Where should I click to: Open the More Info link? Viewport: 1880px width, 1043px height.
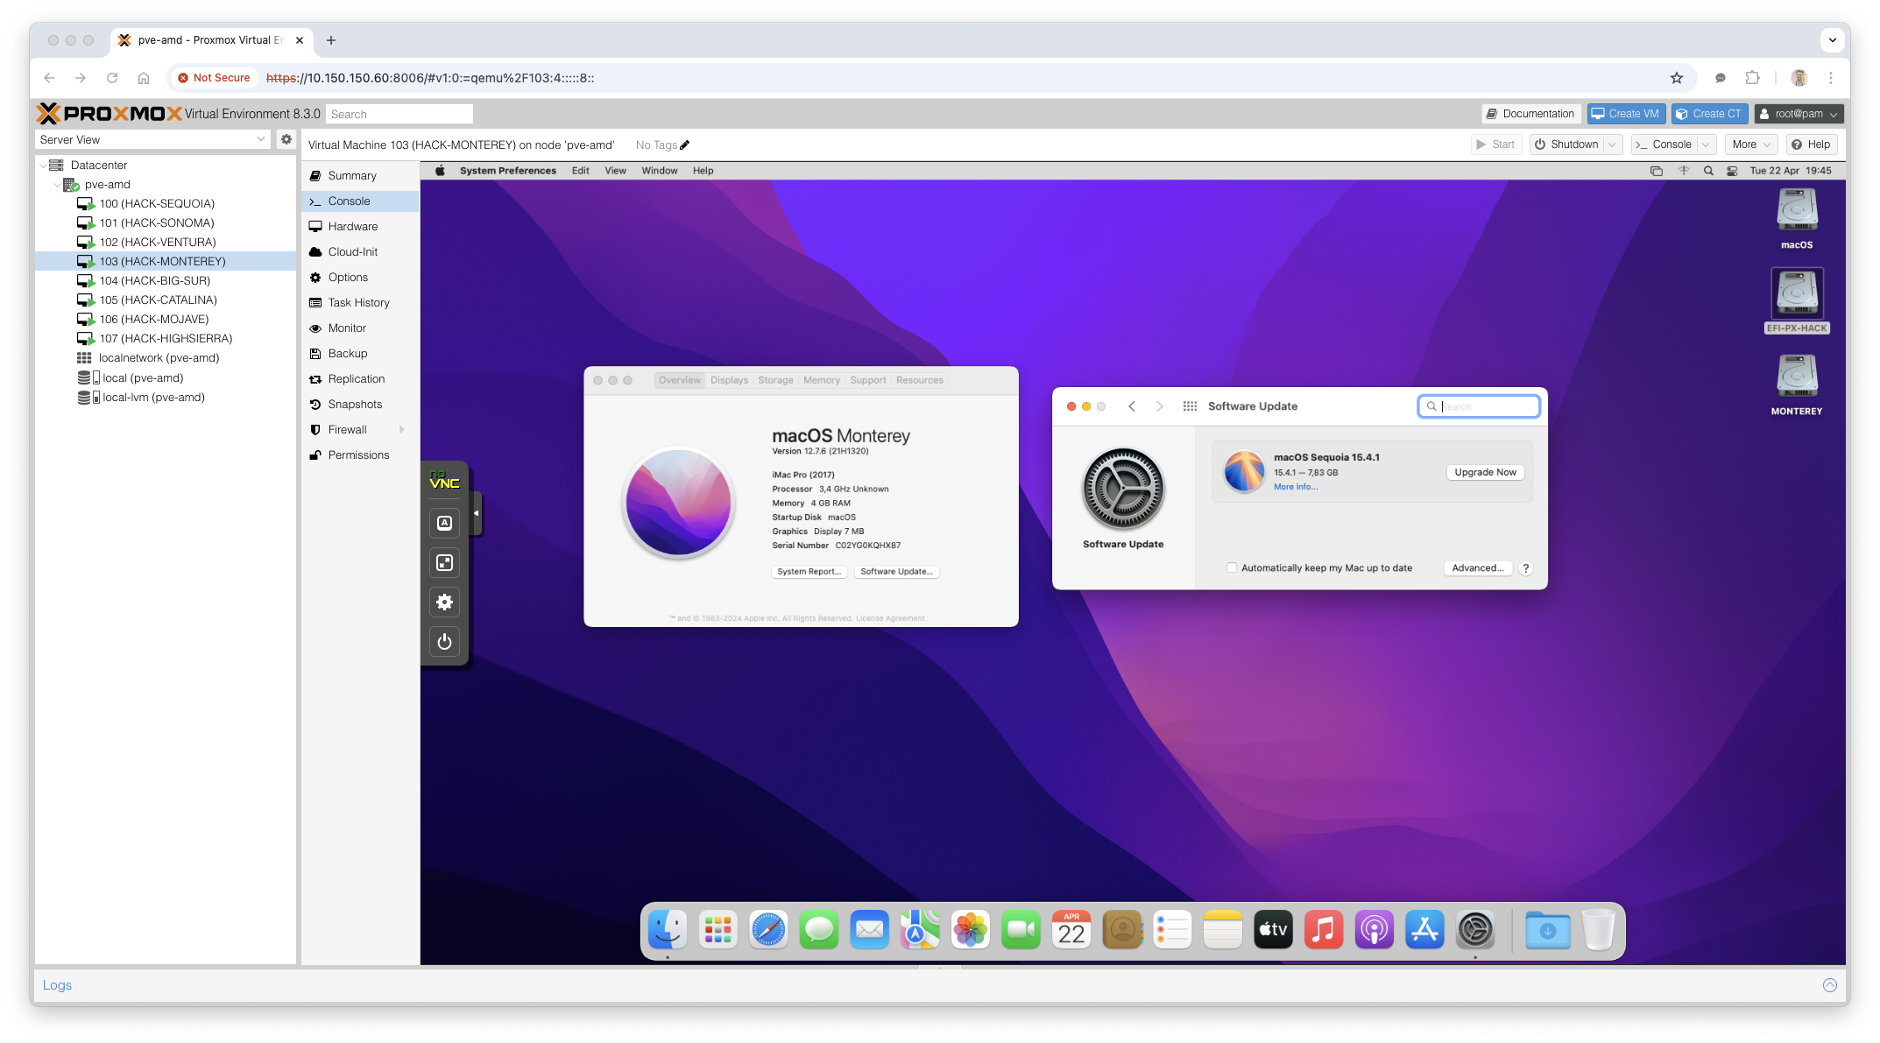coord(1295,487)
